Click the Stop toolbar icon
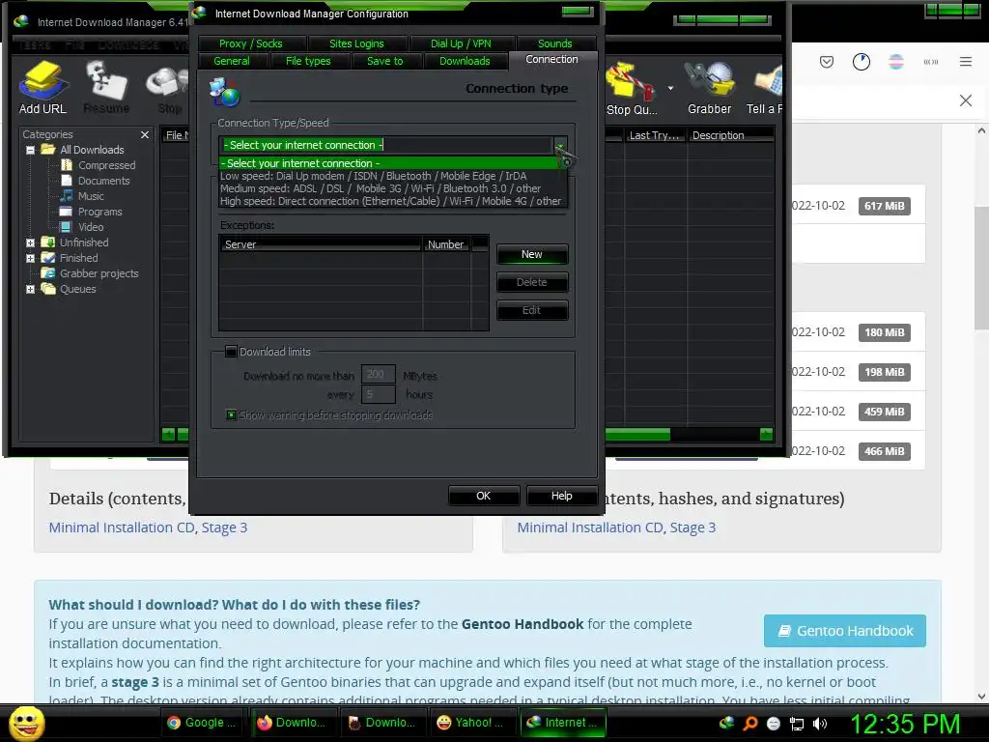Image resolution: width=989 pixels, height=742 pixels. [x=168, y=88]
